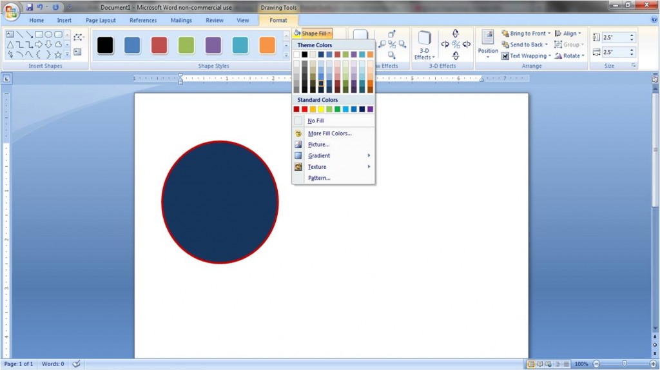Image resolution: width=660 pixels, height=370 pixels.
Task: Open the 3-D Effects dropdown
Action: (x=424, y=45)
